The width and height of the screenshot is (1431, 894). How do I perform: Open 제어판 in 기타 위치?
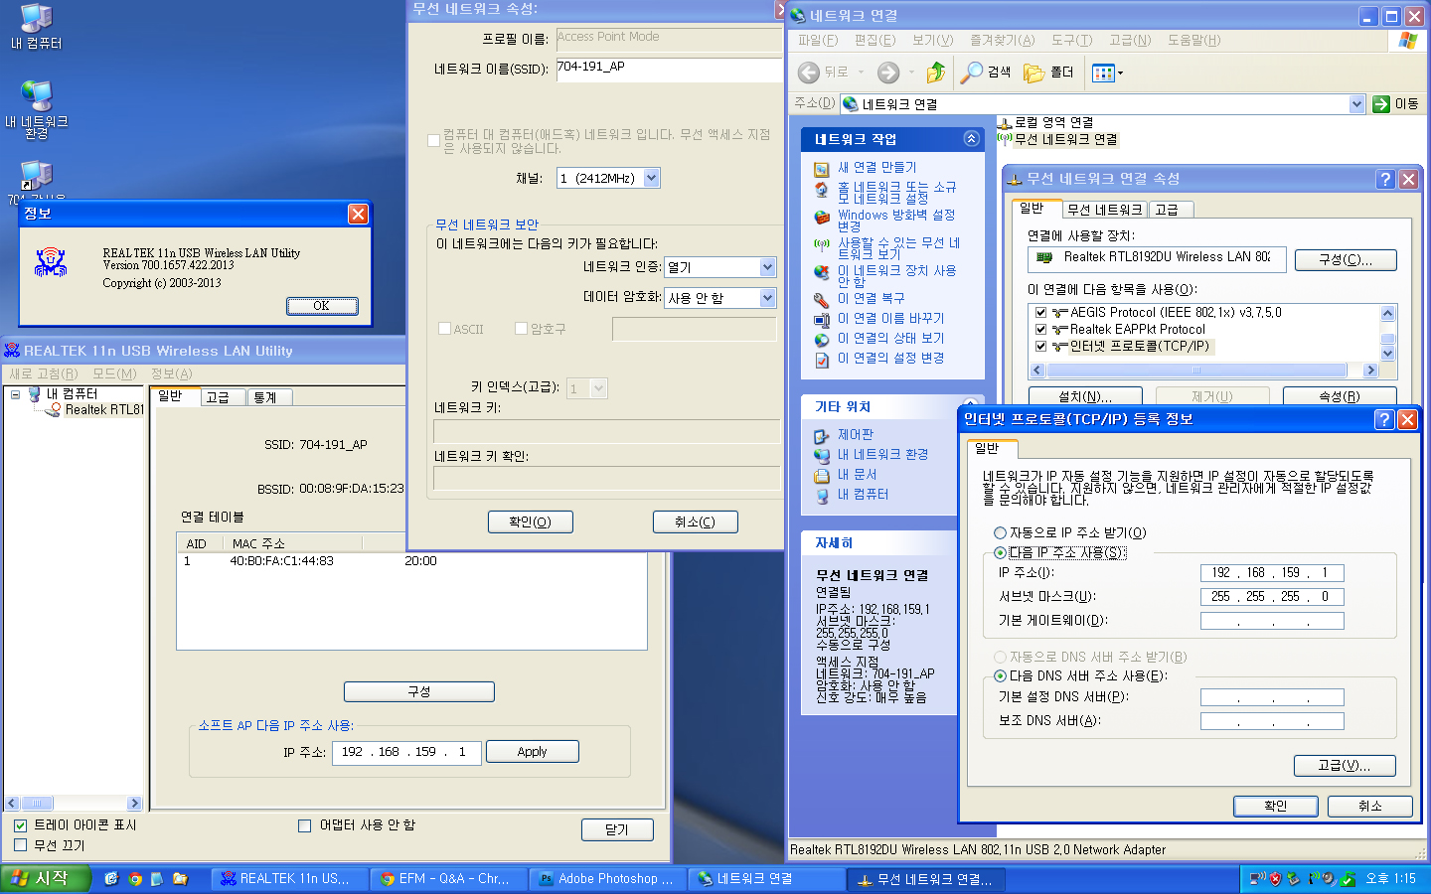(856, 434)
